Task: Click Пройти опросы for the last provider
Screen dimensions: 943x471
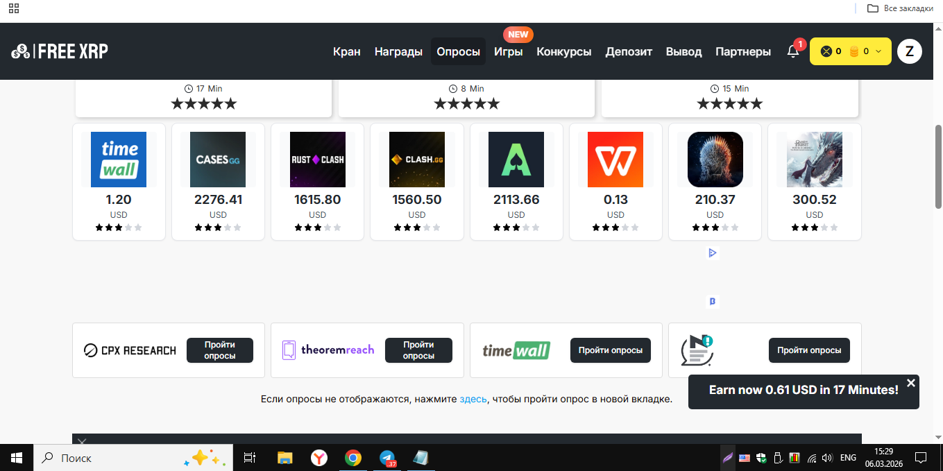Action: (x=809, y=350)
